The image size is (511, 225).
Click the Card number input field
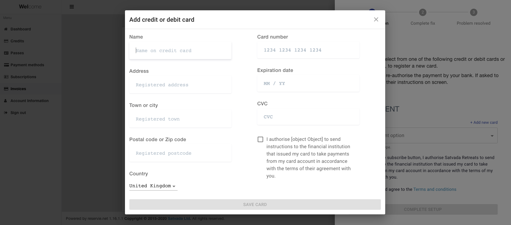308,50
